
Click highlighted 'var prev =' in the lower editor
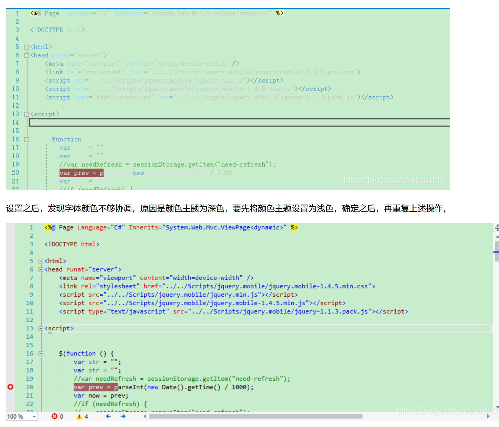point(95,387)
